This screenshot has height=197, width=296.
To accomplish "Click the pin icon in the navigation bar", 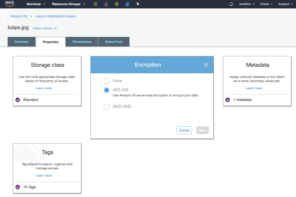I will (x=138, y=4).
